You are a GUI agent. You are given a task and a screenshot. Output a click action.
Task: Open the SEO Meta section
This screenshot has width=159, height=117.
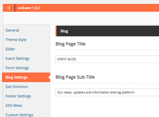pyautogui.click(x=14, y=106)
